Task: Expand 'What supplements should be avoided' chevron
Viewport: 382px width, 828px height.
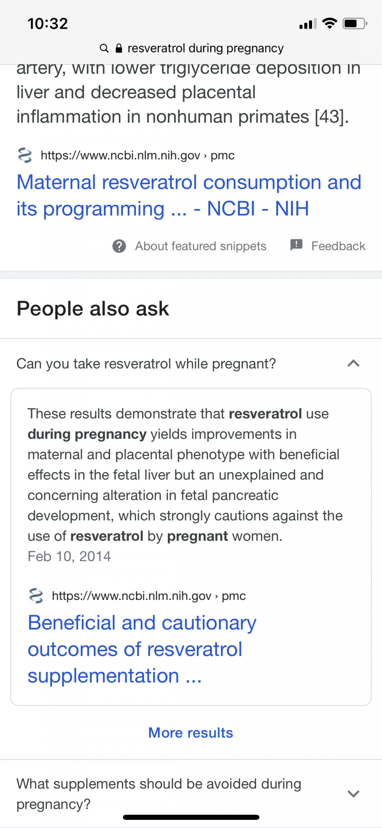Action: coord(353,794)
